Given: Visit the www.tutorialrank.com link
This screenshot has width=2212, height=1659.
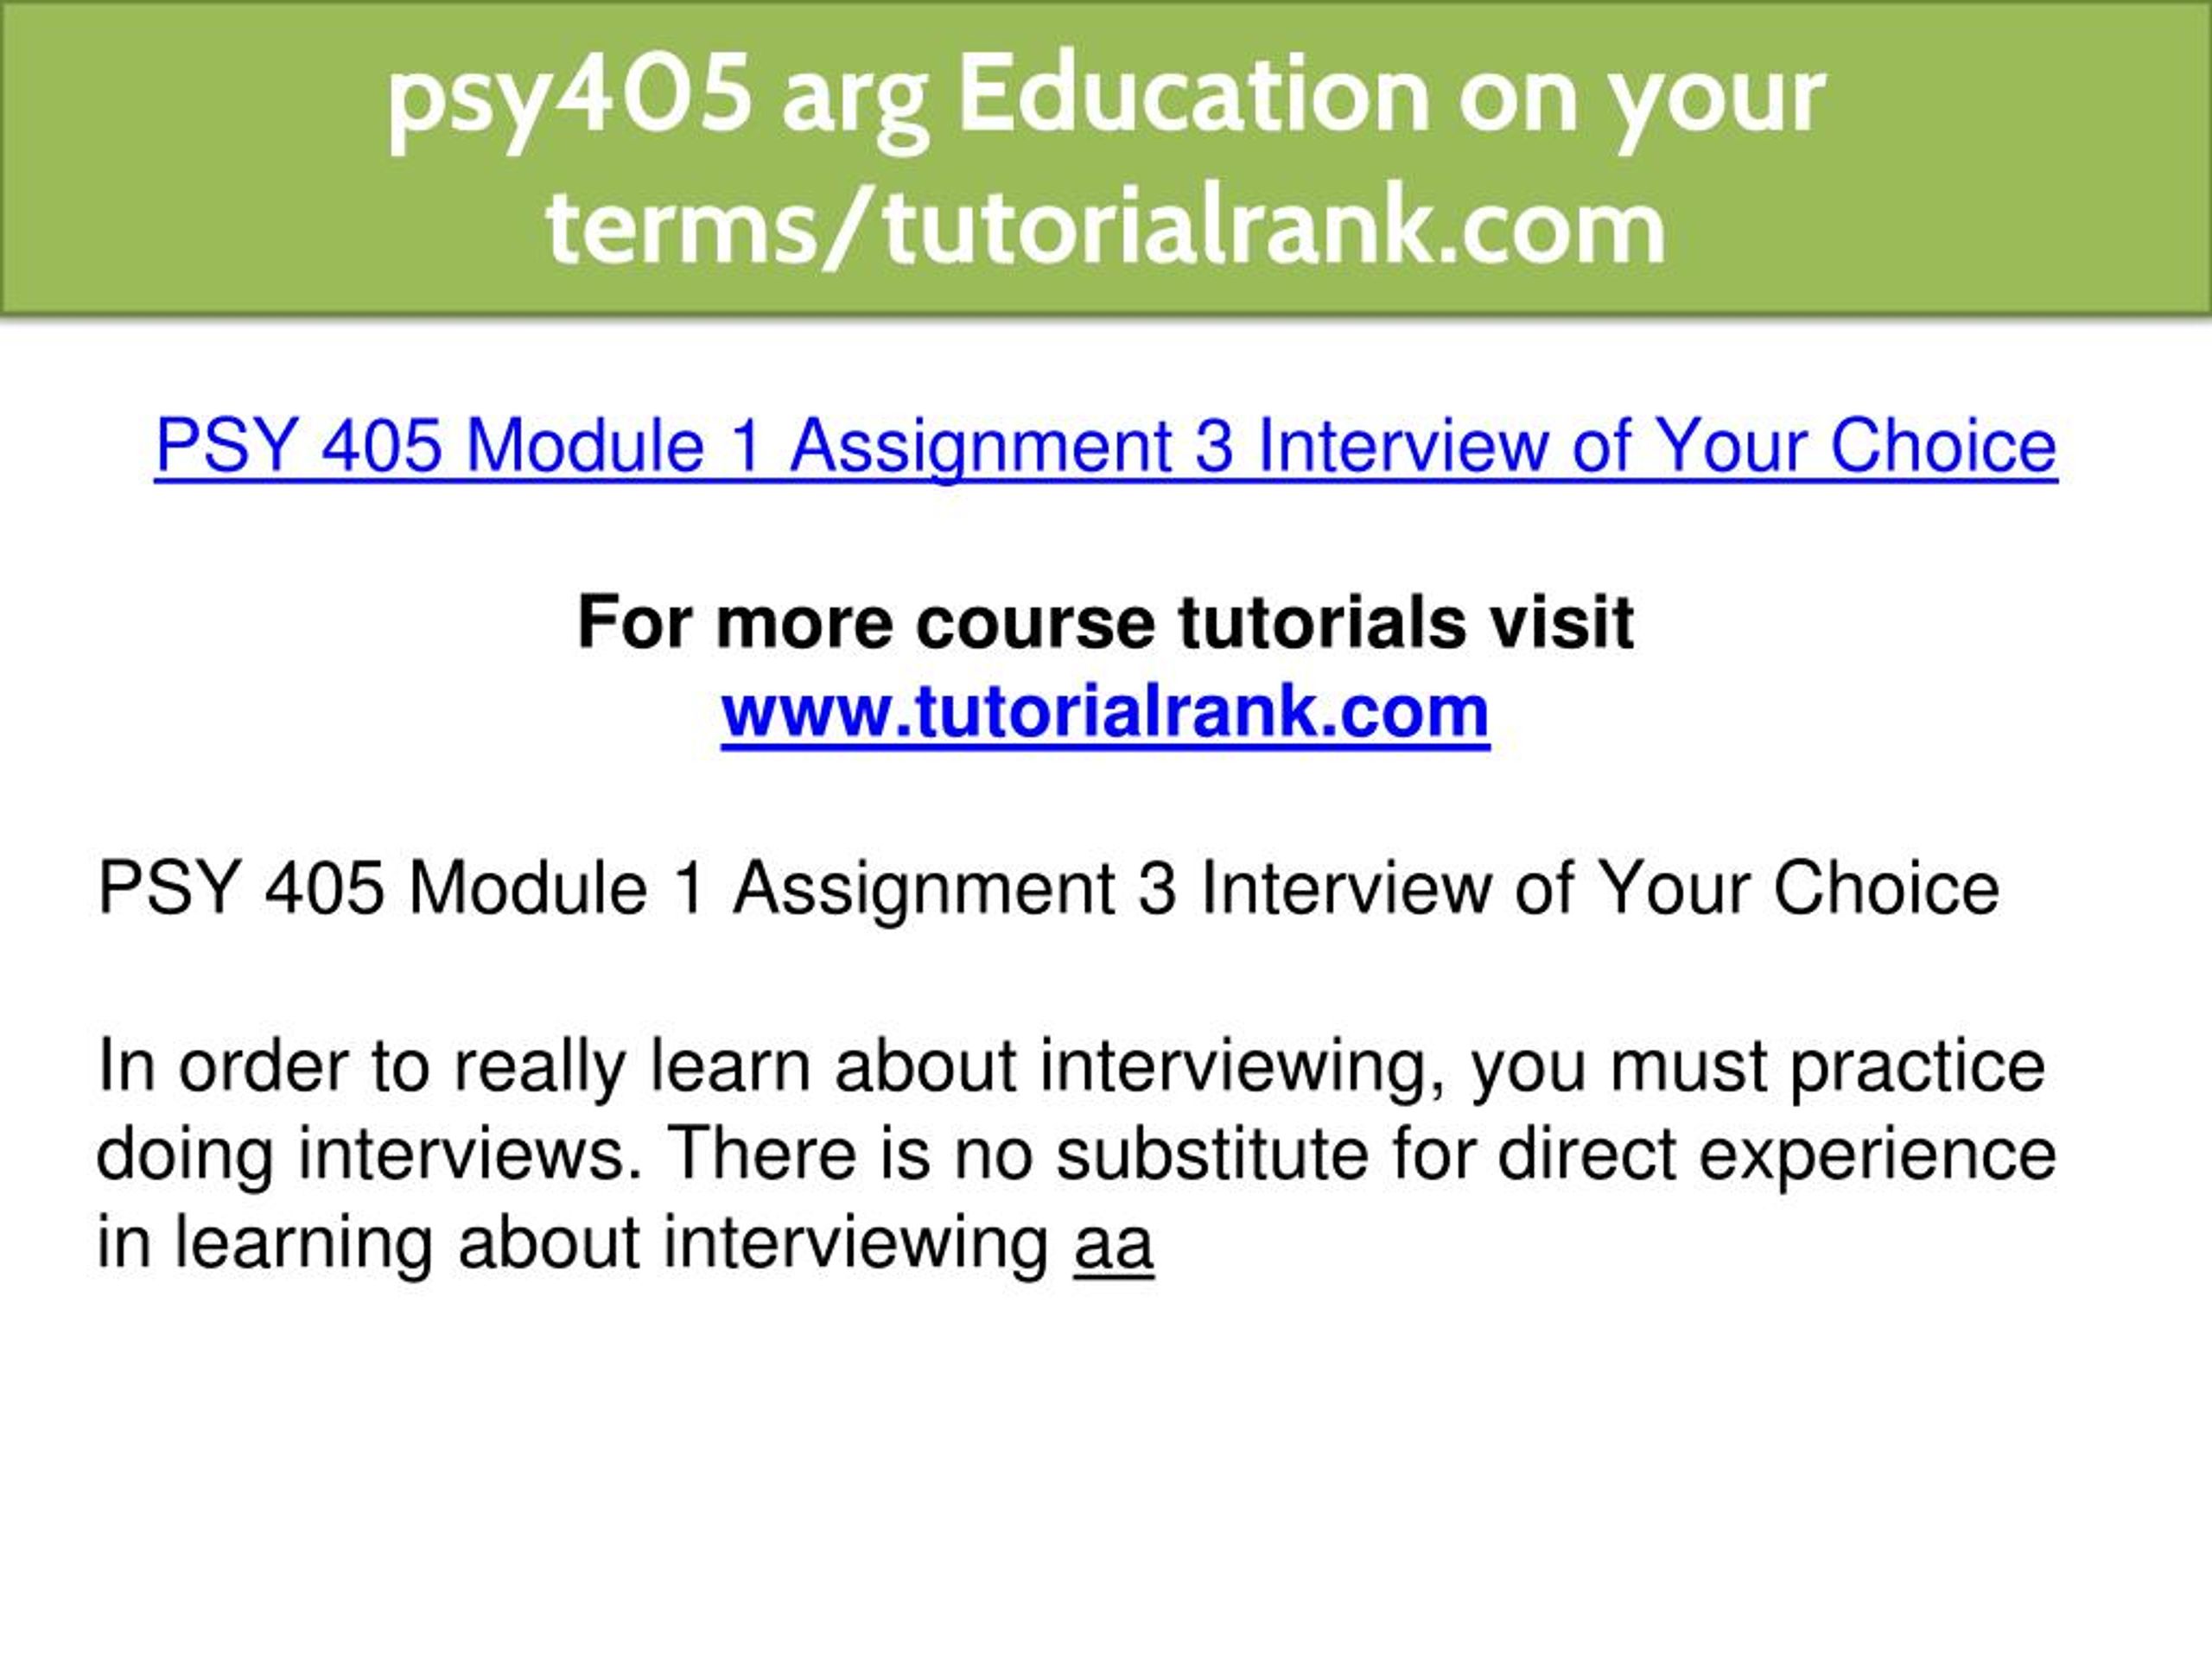Looking at the screenshot, I should pos(1105,711).
